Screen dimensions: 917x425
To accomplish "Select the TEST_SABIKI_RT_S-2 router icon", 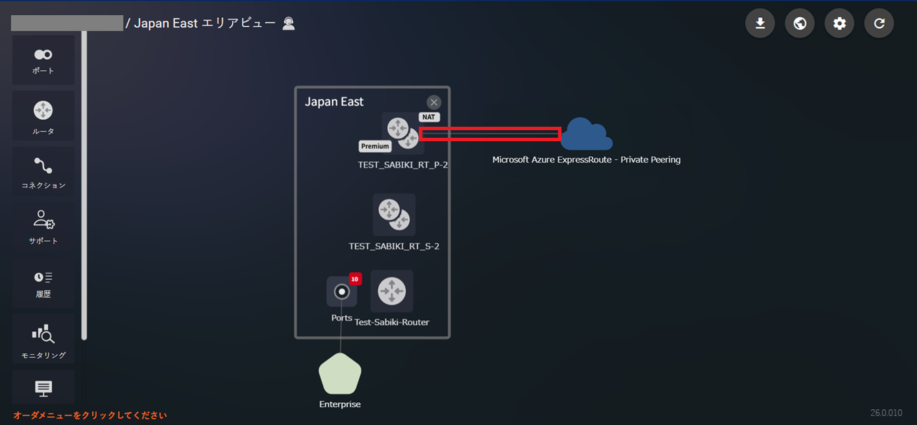I will tap(394, 215).
